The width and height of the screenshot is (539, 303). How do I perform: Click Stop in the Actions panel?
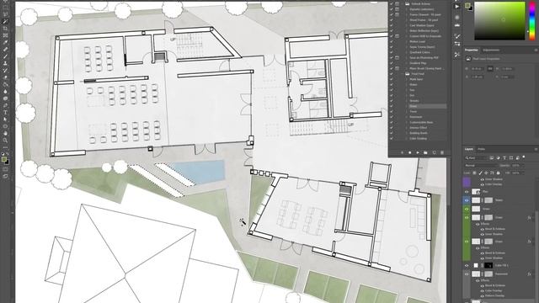pos(403,152)
